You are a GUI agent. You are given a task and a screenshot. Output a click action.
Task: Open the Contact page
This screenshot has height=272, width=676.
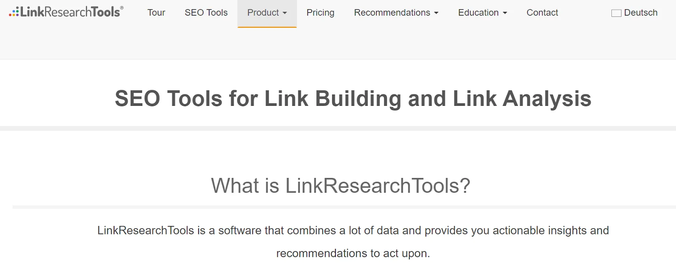coord(542,13)
